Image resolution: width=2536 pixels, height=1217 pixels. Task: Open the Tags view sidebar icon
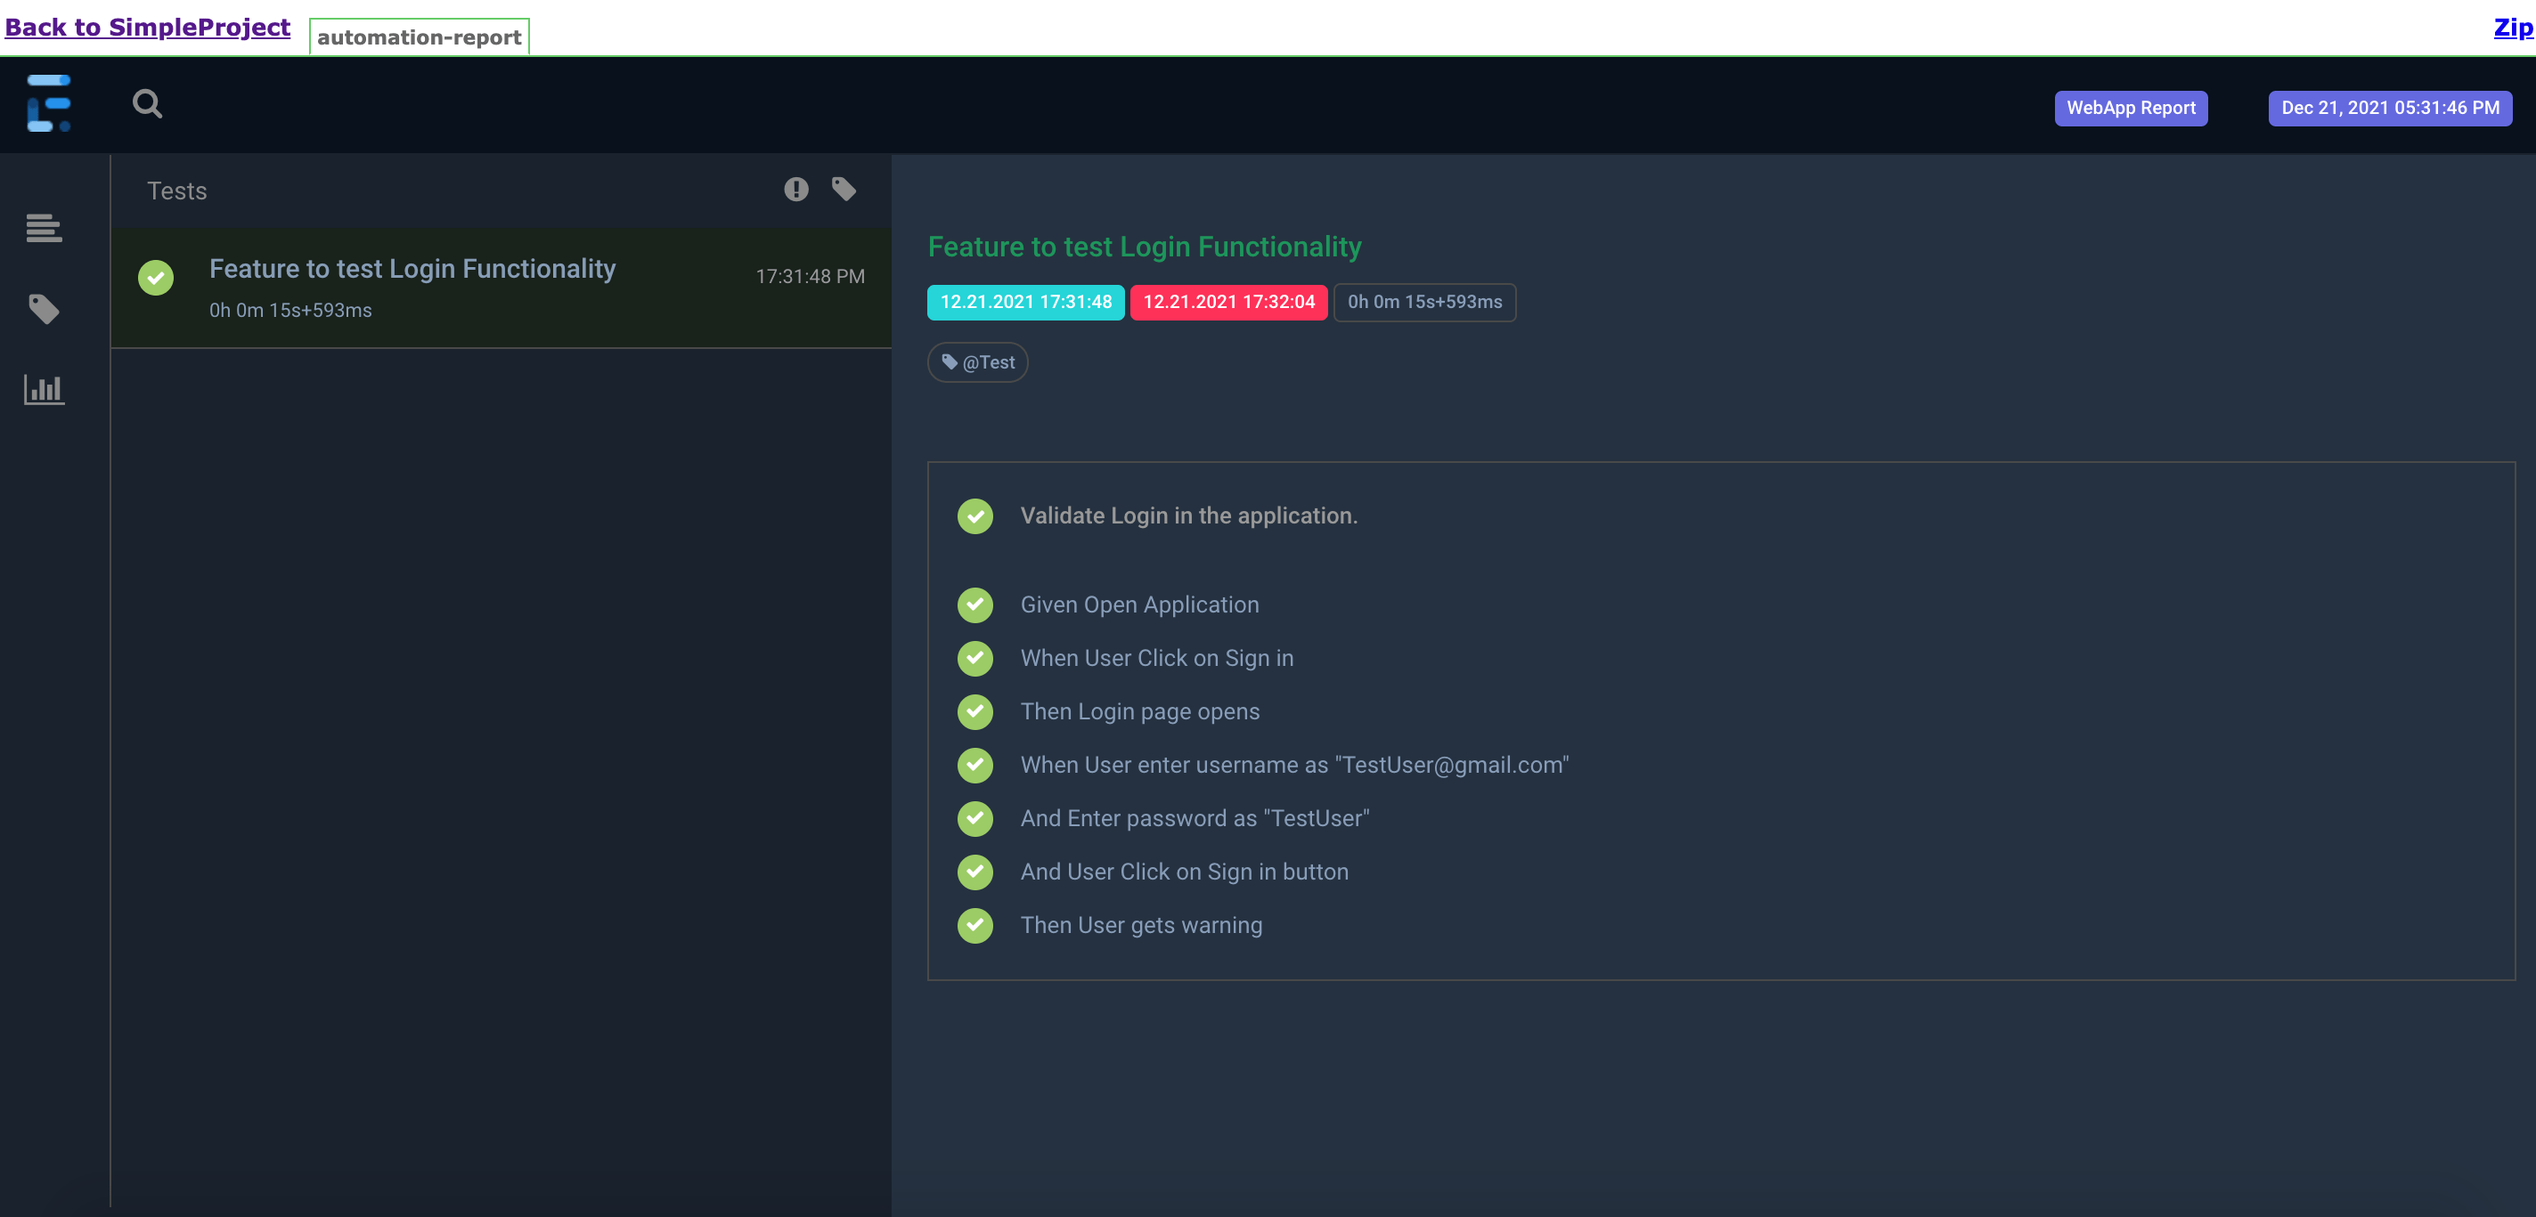coord(45,309)
